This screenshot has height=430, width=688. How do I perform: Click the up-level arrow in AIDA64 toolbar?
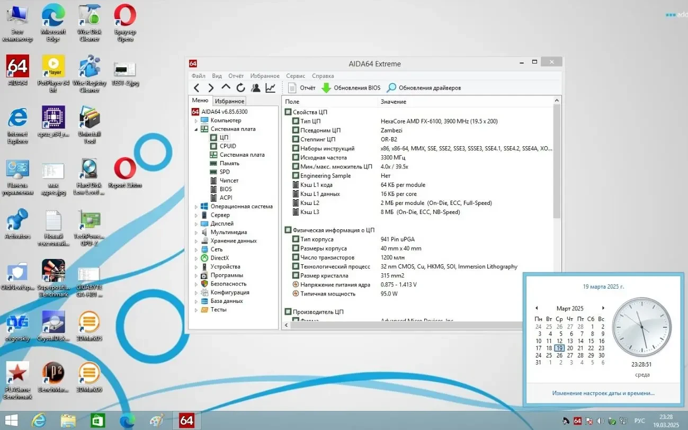tap(226, 87)
